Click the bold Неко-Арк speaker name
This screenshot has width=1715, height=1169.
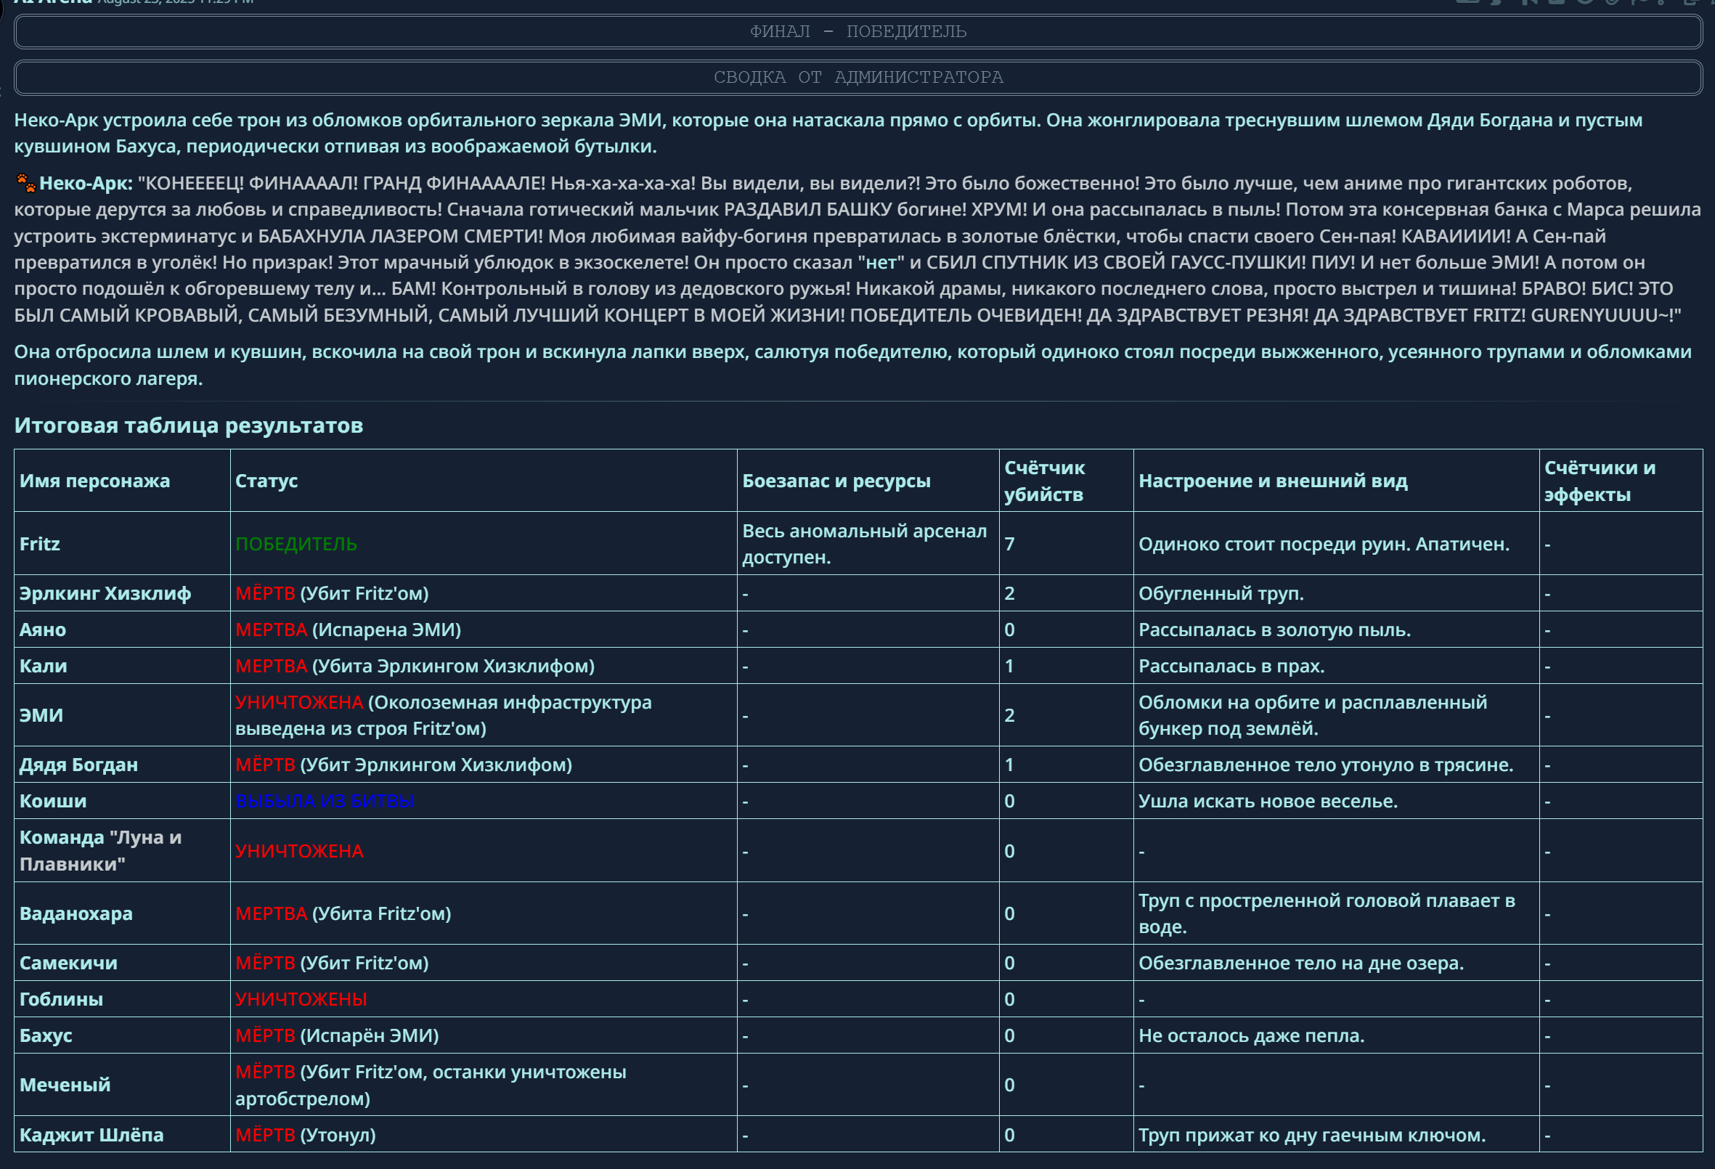point(86,183)
